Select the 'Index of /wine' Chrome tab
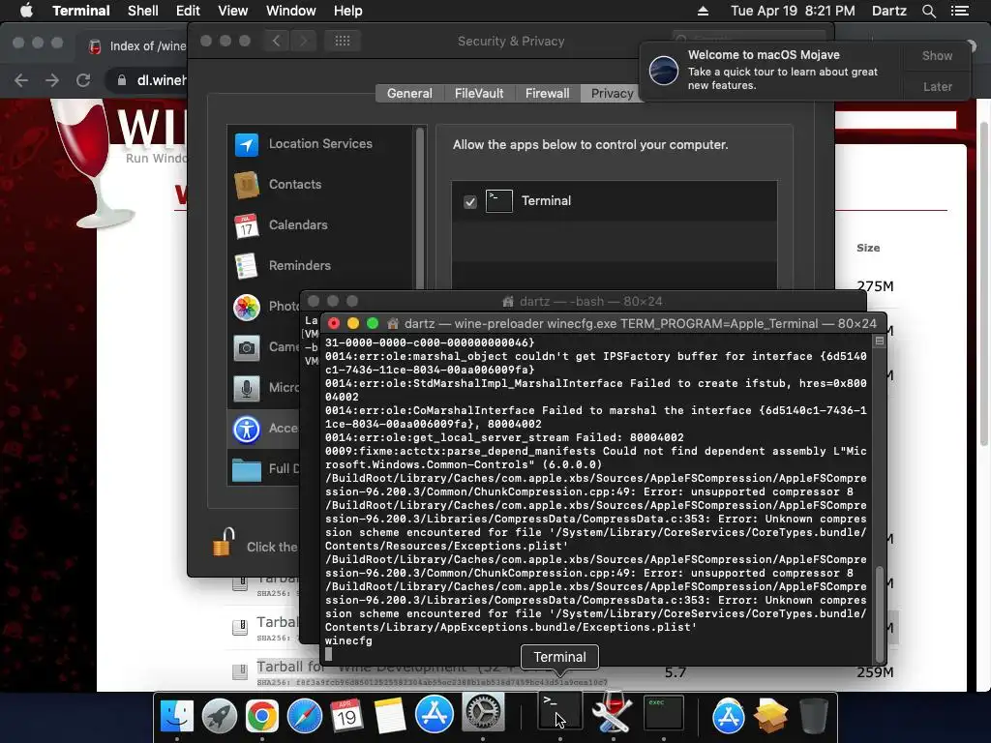This screenshot has height=743, width=991. tap(137, 46)
